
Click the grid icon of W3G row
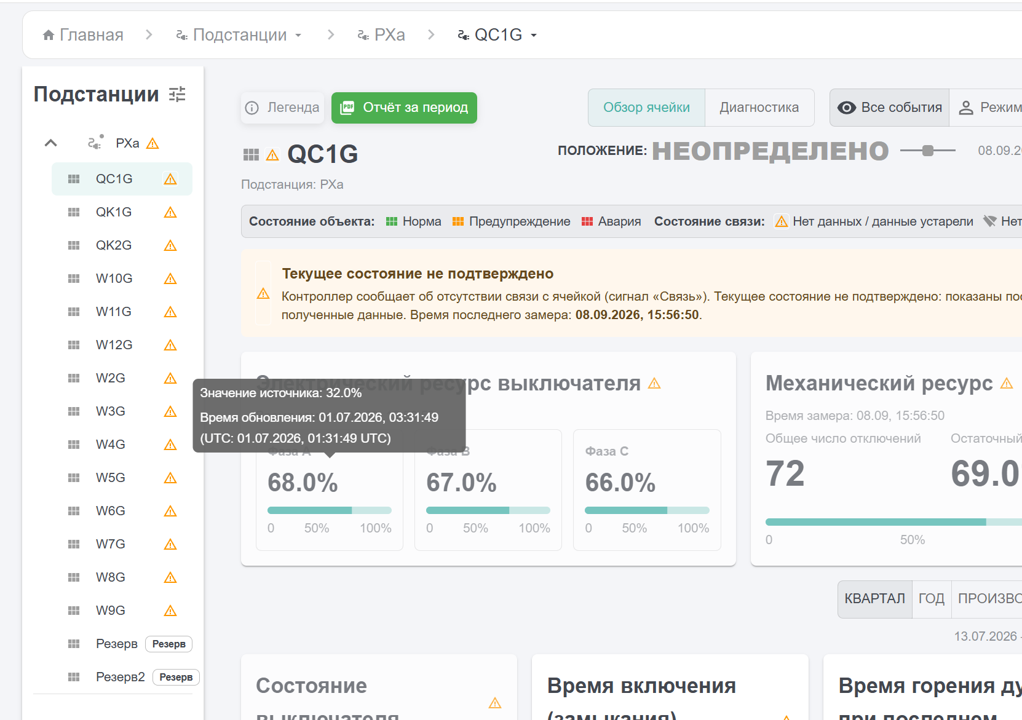point(74,411)
